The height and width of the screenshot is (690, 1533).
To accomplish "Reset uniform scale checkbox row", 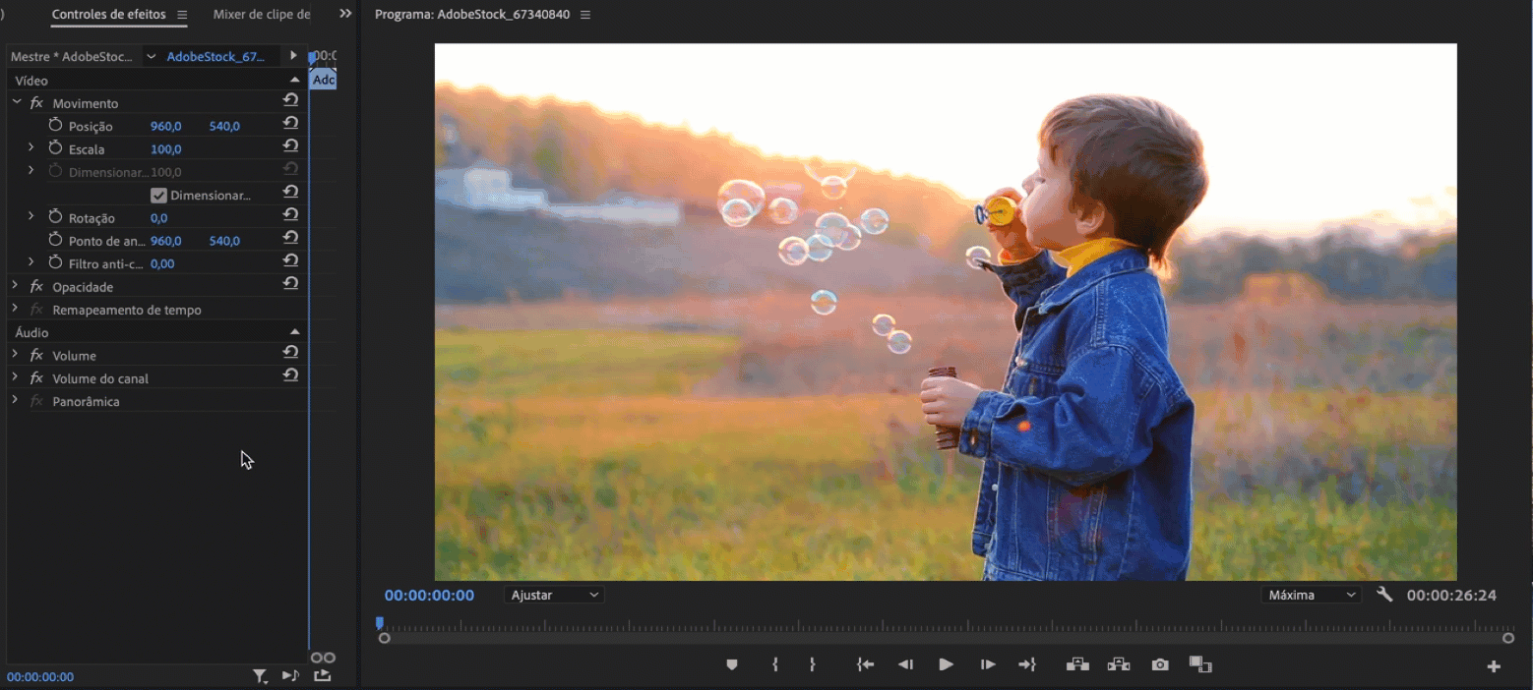I will 290,192.
